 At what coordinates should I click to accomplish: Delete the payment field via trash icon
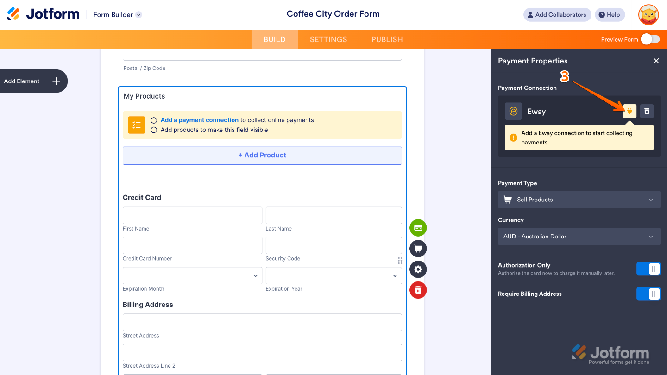[x=418, y=290]
